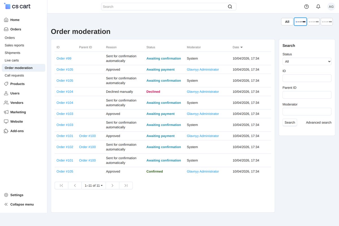Click the ID input field
This screenshot has width=339, height=226.
pos(307,78)
